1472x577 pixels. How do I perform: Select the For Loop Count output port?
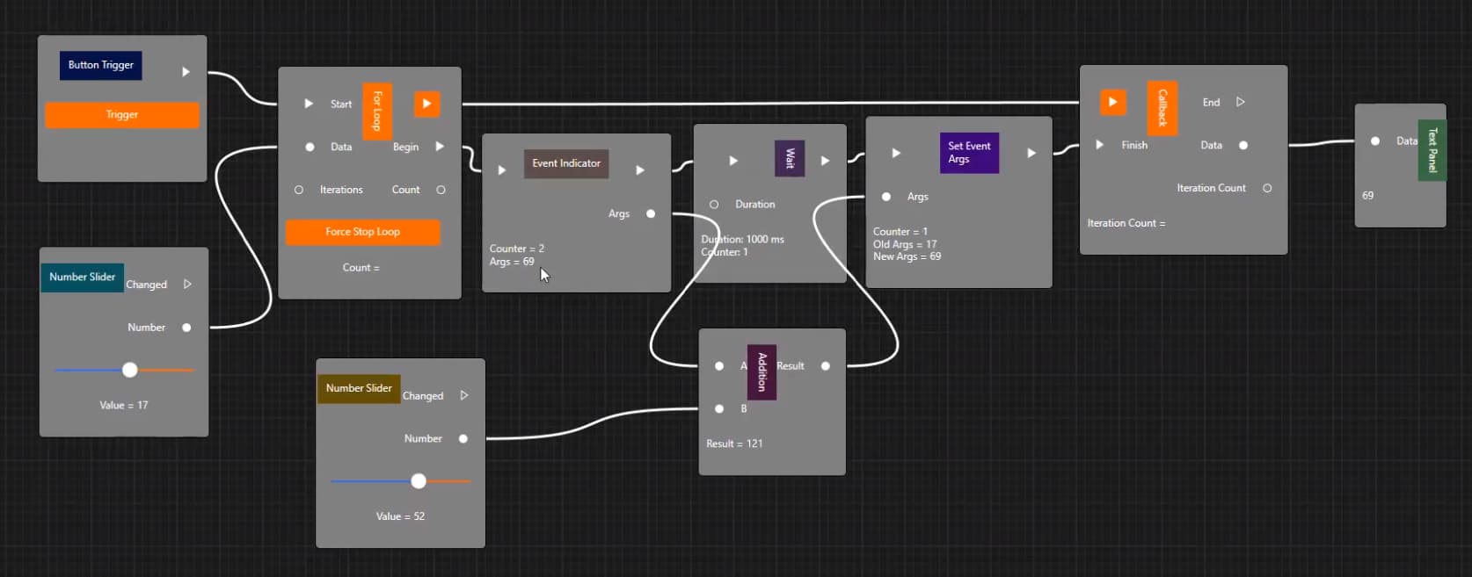(x=441, y=190)
